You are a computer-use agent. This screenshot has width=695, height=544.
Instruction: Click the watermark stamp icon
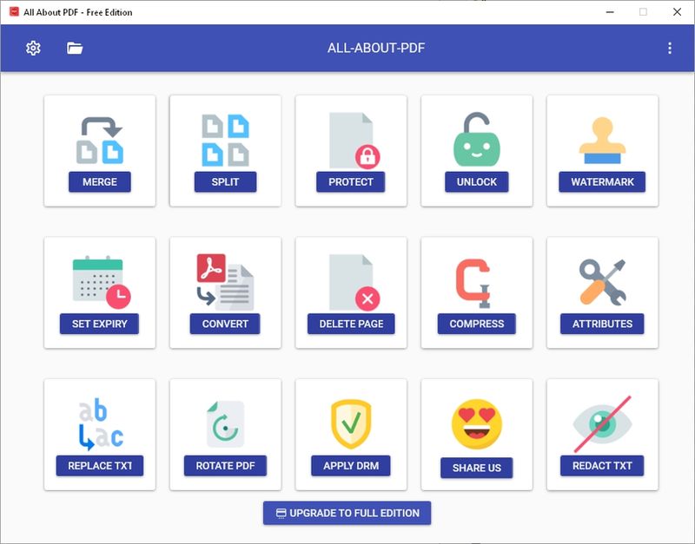point(602,141)
